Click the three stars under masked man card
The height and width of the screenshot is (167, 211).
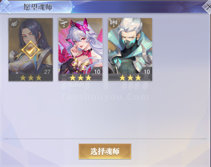point(130,78)
